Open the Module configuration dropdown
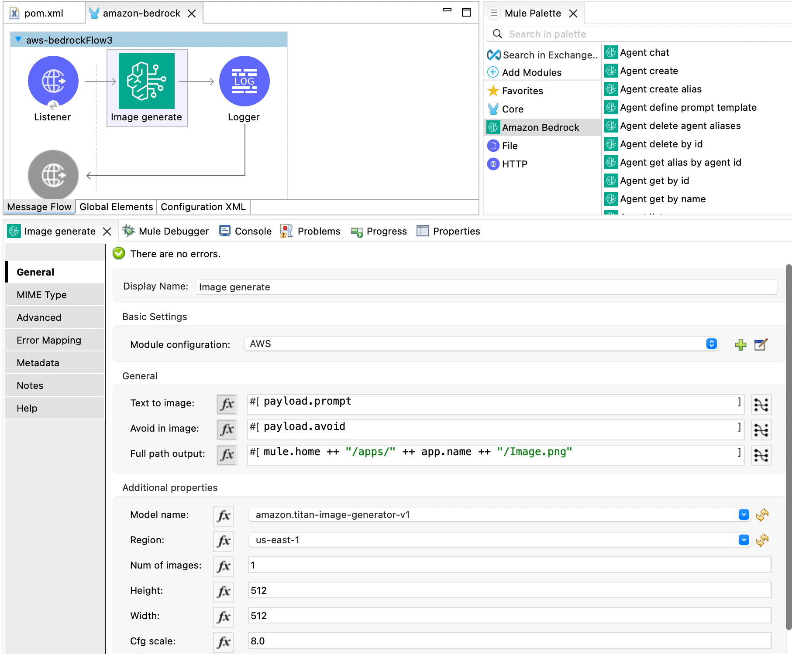The image size is (792, 654). (481, 344)
